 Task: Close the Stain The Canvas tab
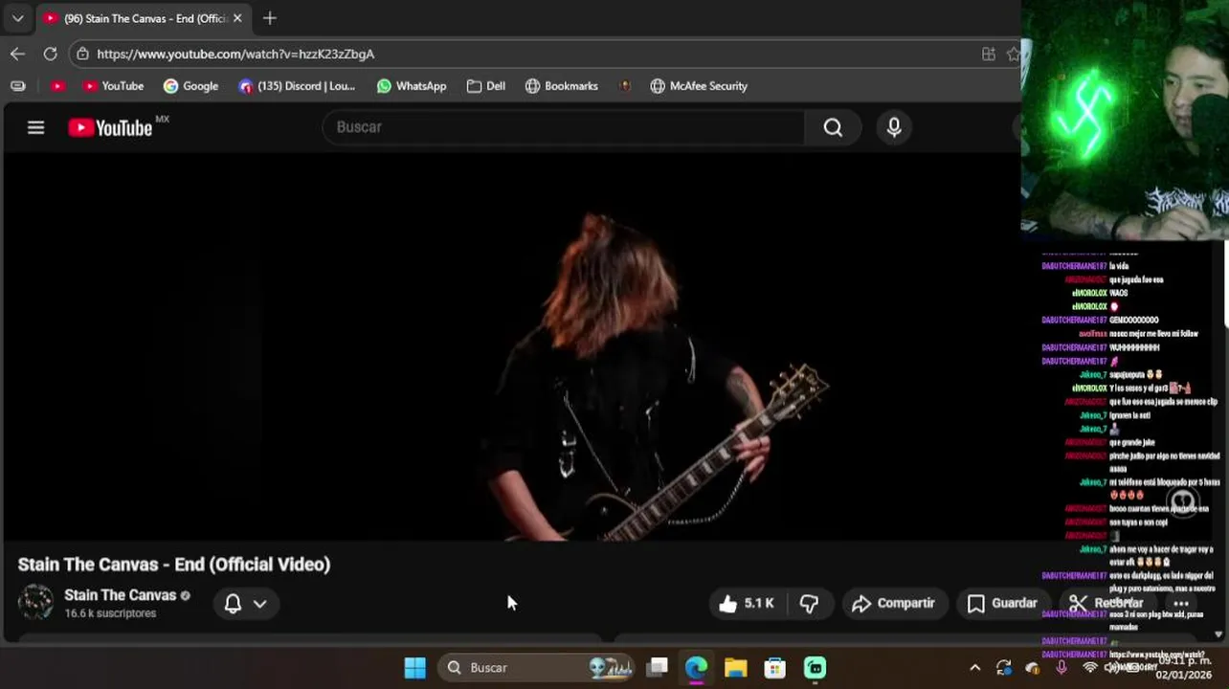coord(237,18)
